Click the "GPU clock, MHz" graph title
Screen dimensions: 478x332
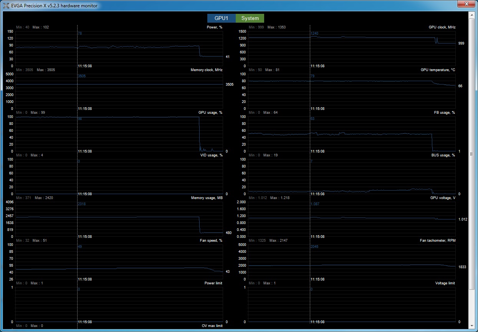point(442,27)
